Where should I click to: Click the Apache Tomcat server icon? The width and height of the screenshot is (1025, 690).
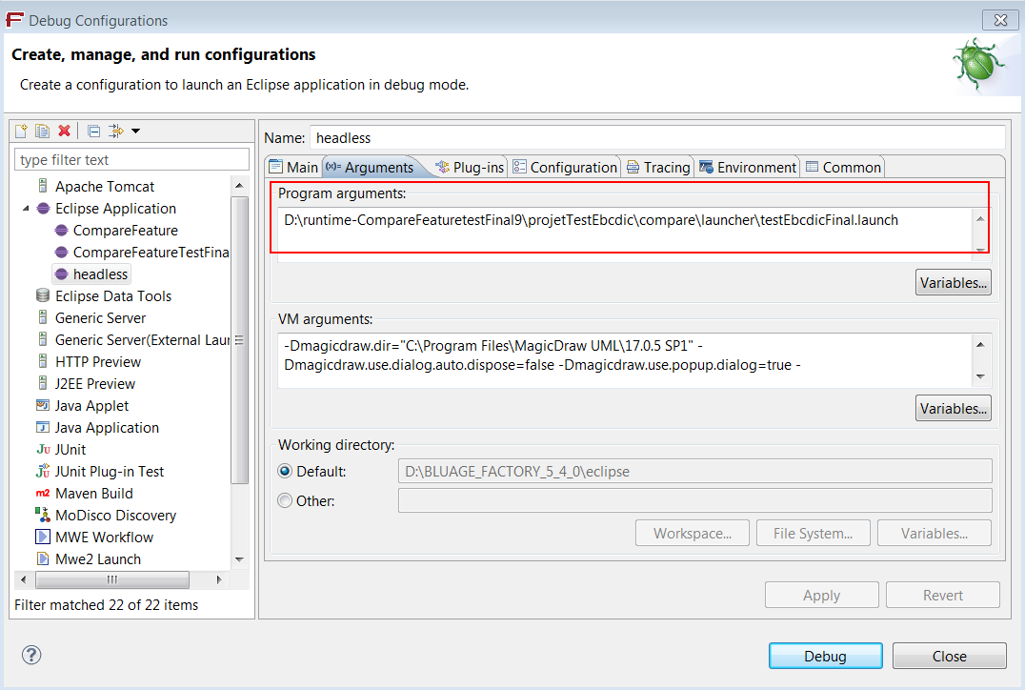pyautogui.click(x=43, y=186)
